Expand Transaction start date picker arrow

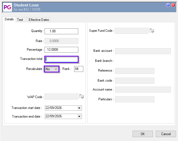tap(79, 108)
